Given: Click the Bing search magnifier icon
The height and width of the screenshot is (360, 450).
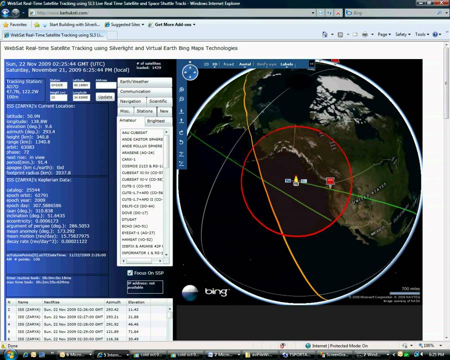Looking at the screenshot, I should [x=439, y=13].
